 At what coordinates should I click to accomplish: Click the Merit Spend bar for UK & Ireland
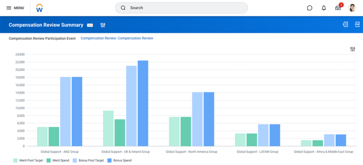(120, 133)
